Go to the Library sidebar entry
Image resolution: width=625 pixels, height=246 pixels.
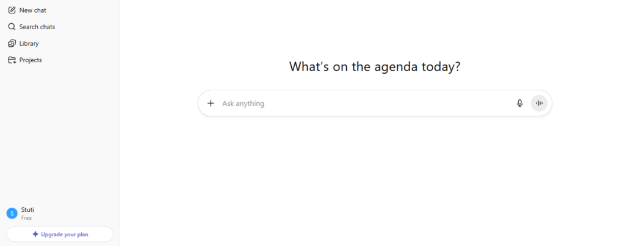click(x=29, y=43)
